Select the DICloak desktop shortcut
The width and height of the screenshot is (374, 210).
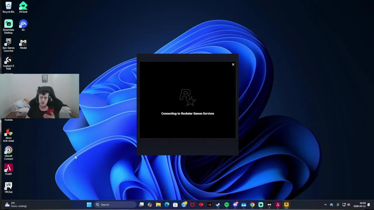click(x=23, y=8)
